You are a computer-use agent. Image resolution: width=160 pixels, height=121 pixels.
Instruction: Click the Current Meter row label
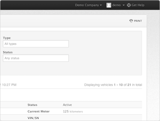tap(38, 111)
